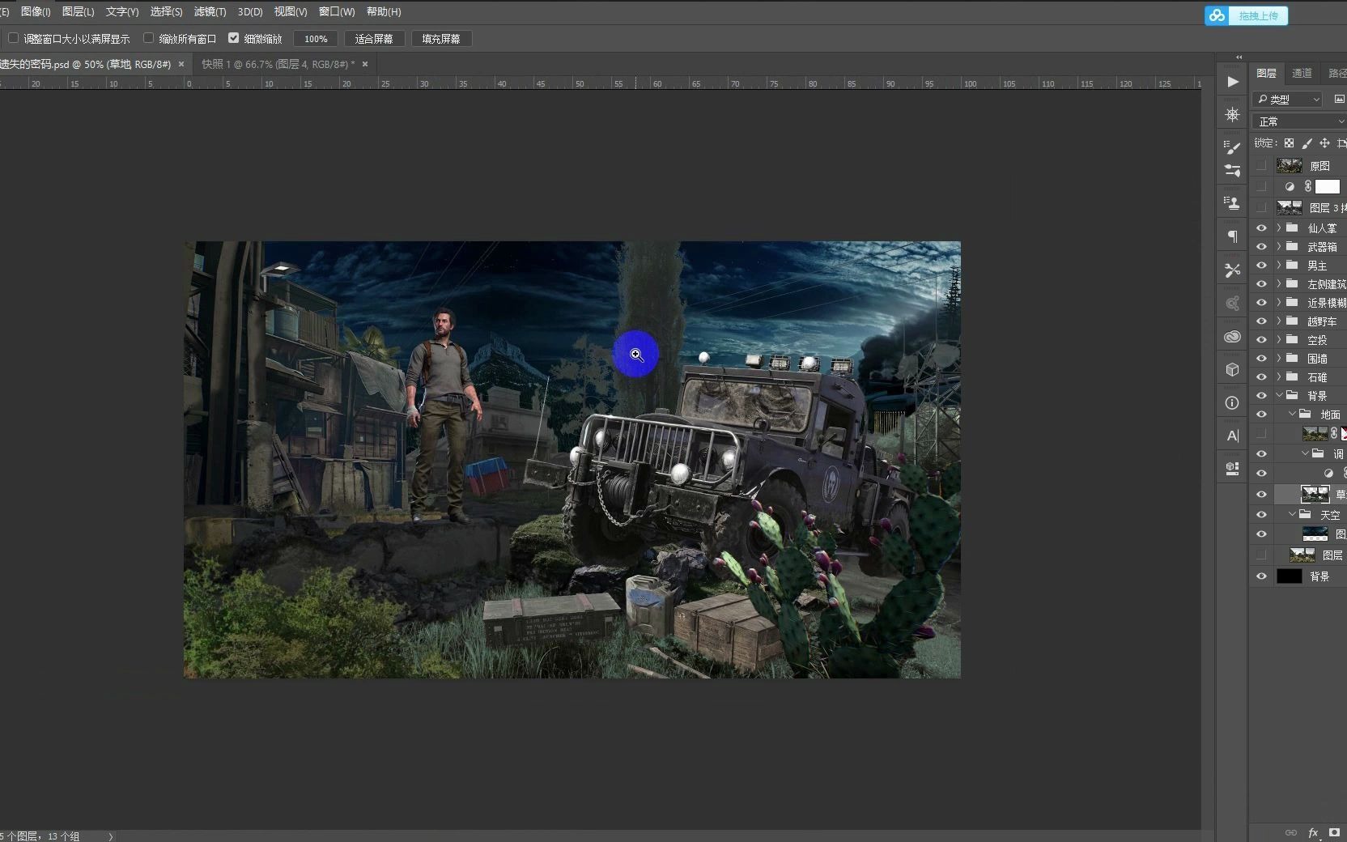1347x842 pixels.
Task: Select the 天空 sky layer thumbnail
Action: pos(1315,534)
